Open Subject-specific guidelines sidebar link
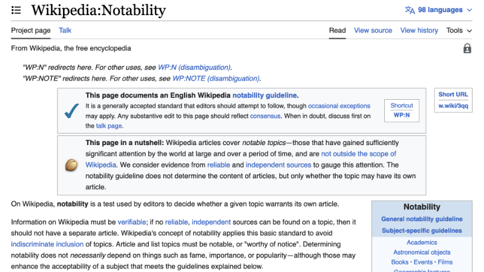 click(422, 231)
